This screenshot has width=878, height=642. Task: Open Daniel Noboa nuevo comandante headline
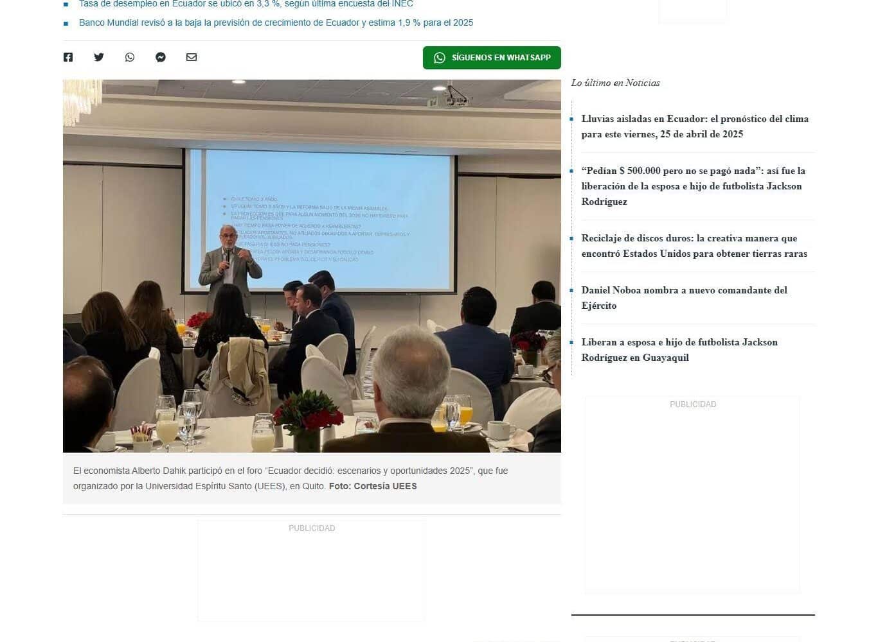(x=685, y=298)
